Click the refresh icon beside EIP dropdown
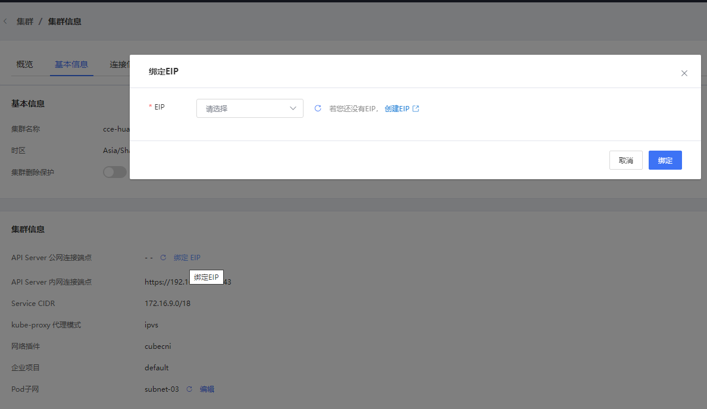Screen dimensions: 707x409 click(x=318, y=108)
